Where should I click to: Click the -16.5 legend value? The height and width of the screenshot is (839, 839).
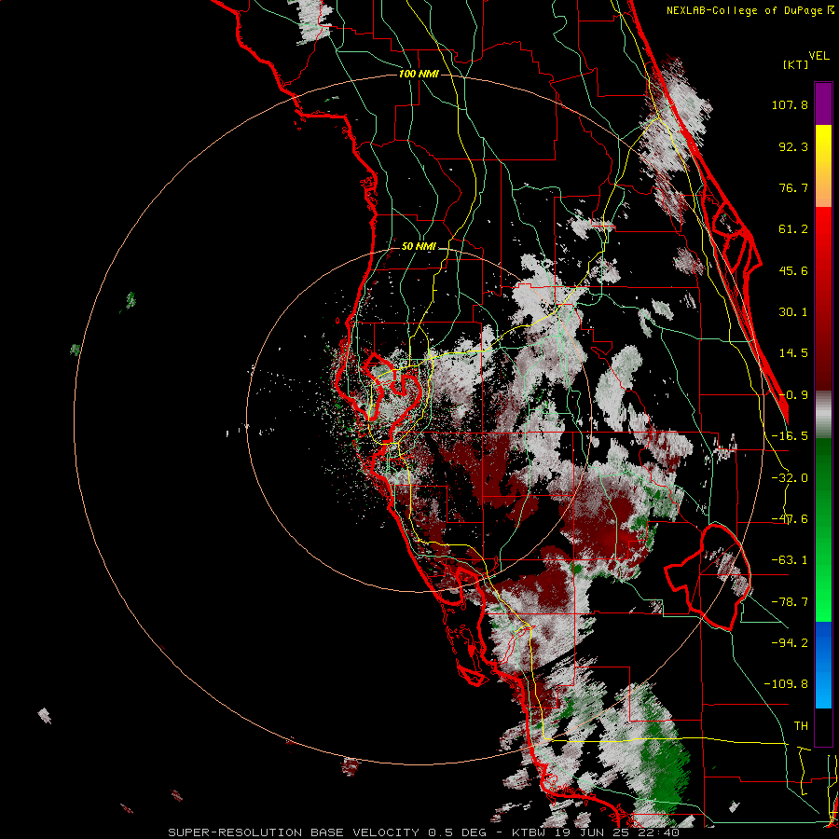point(790,436)
